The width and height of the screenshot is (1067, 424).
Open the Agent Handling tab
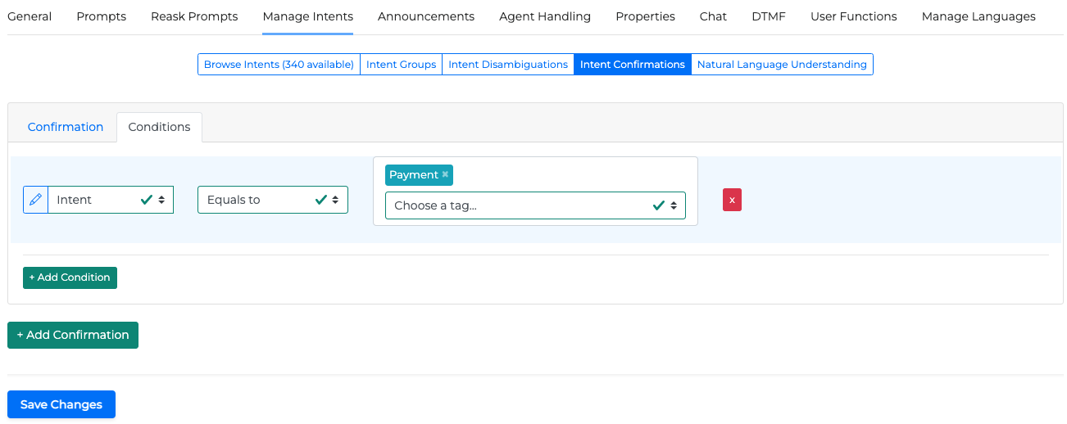(545, 16)
